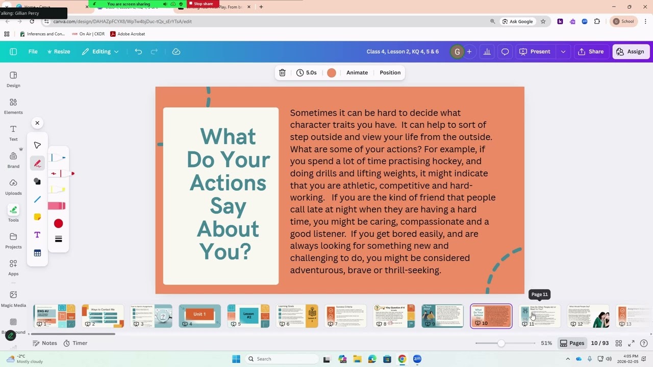Undo the last action
Image resolution: width=653 pixels, height=367 pixels.
point(138,51)
